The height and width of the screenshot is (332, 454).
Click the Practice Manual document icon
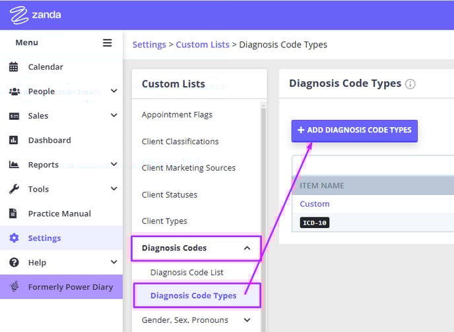tap(13, 213)
